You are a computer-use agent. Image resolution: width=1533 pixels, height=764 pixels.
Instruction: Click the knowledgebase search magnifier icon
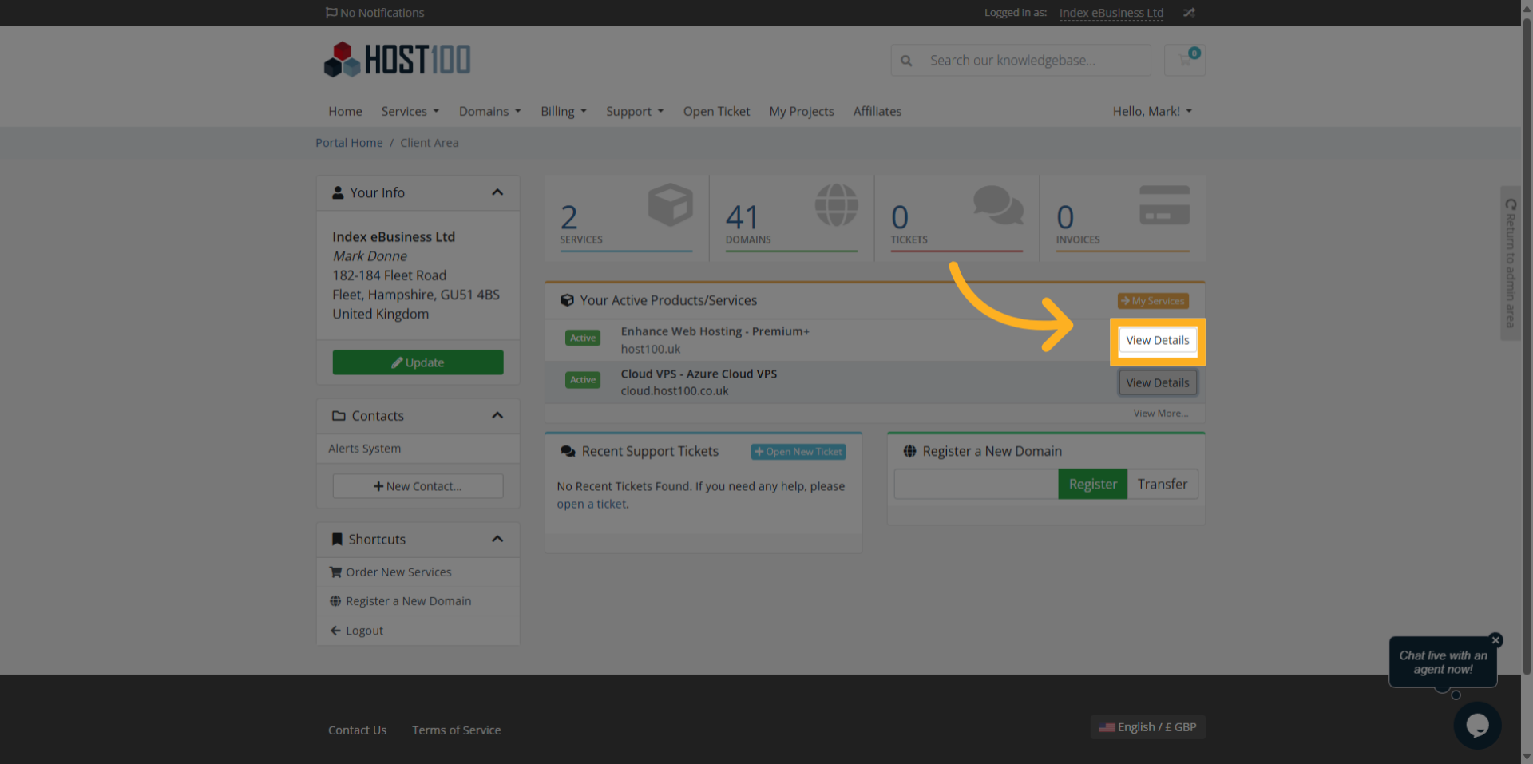click(x=906, y=61)
